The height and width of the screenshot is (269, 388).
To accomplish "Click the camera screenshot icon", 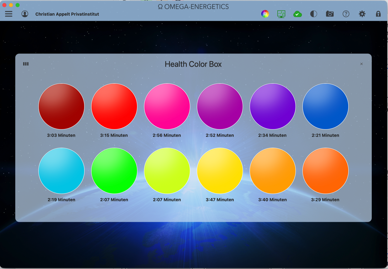I will pyautogui.click(x=330, y=14).
